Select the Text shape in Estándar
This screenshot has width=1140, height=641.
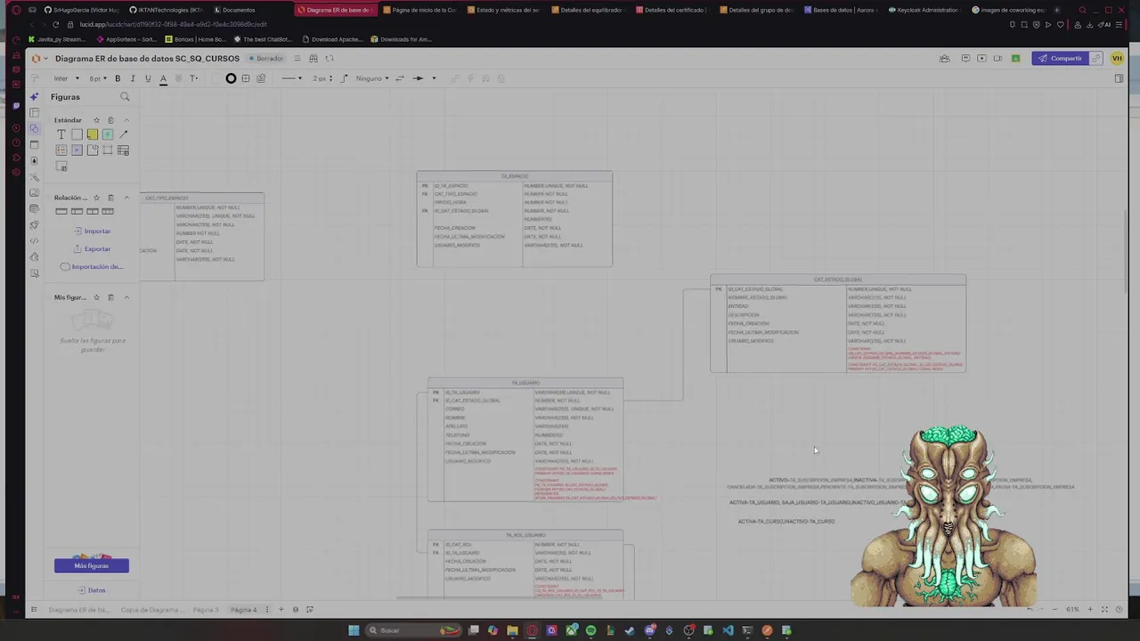click(61, 134)
